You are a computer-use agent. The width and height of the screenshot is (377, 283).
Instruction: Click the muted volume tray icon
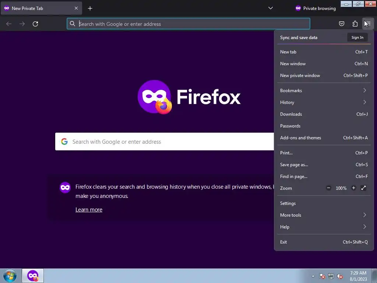click(340, 276)
